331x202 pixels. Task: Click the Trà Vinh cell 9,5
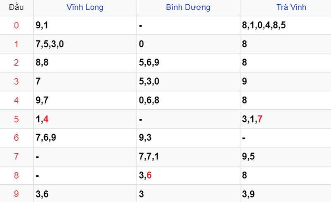249,157
